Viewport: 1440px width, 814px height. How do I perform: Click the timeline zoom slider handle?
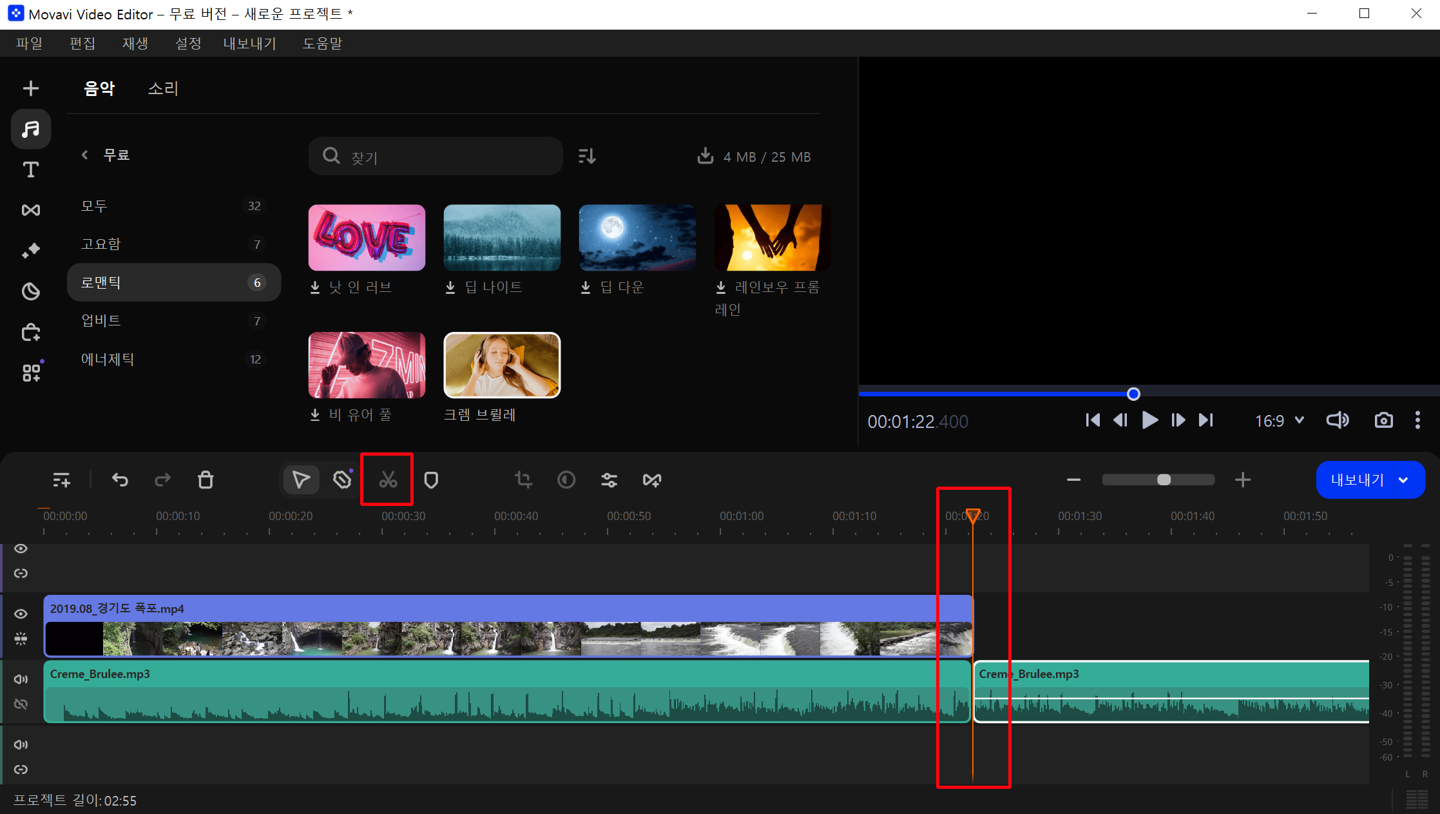(x=1164, y=480)
